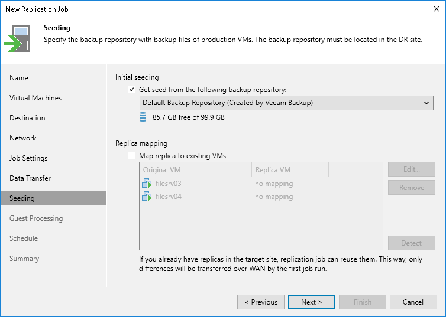Uncheck Get seed from backup repository

131,90
